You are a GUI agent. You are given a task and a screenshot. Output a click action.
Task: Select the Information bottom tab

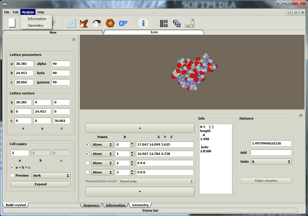coord(115,205)
